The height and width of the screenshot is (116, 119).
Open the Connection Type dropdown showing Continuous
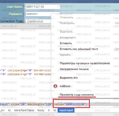(x=38, y=21)
